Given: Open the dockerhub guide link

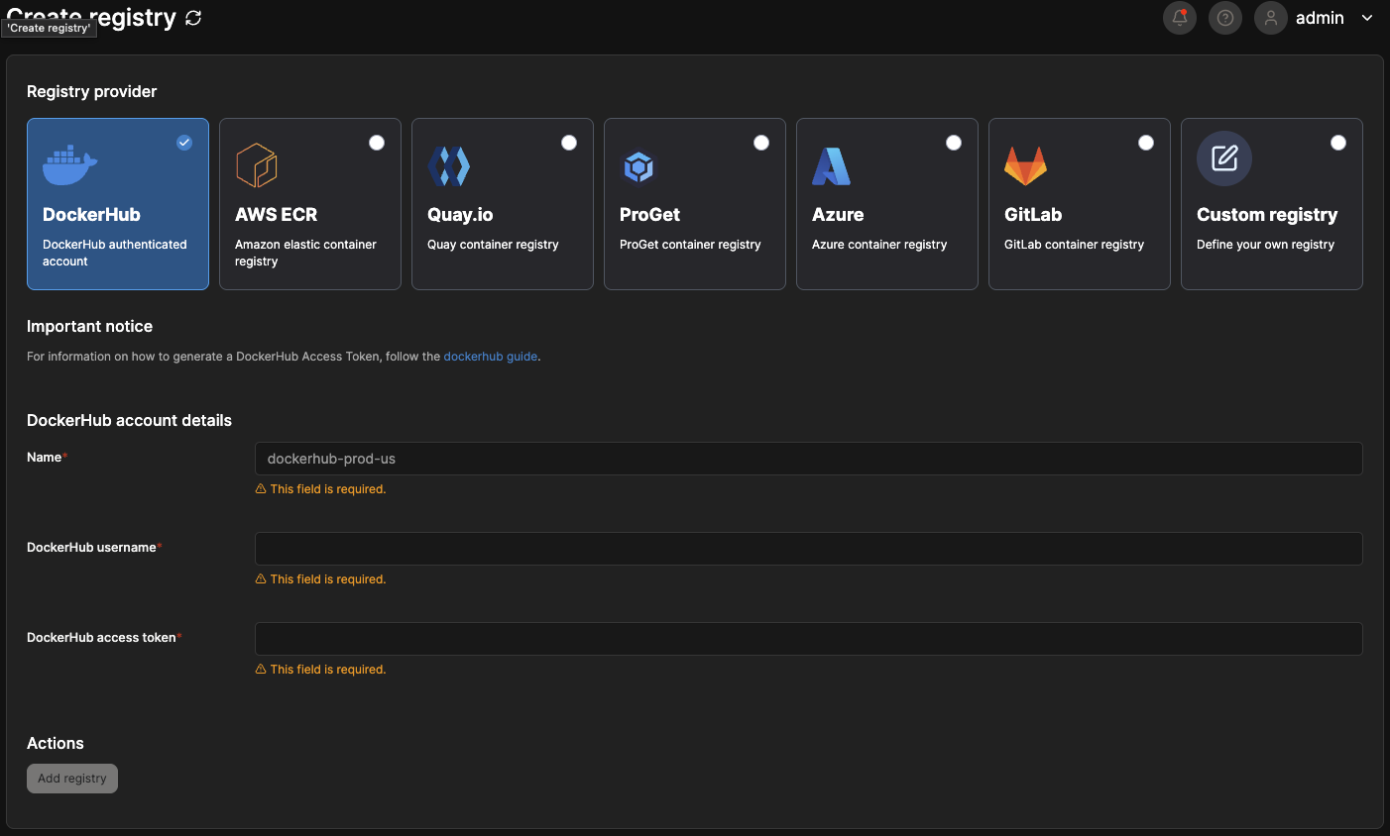Looking at the screenshot, I should (490, 357).
